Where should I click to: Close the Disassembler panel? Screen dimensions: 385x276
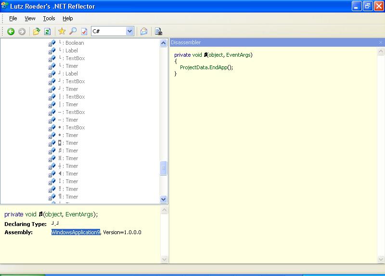tap(381, 42)
